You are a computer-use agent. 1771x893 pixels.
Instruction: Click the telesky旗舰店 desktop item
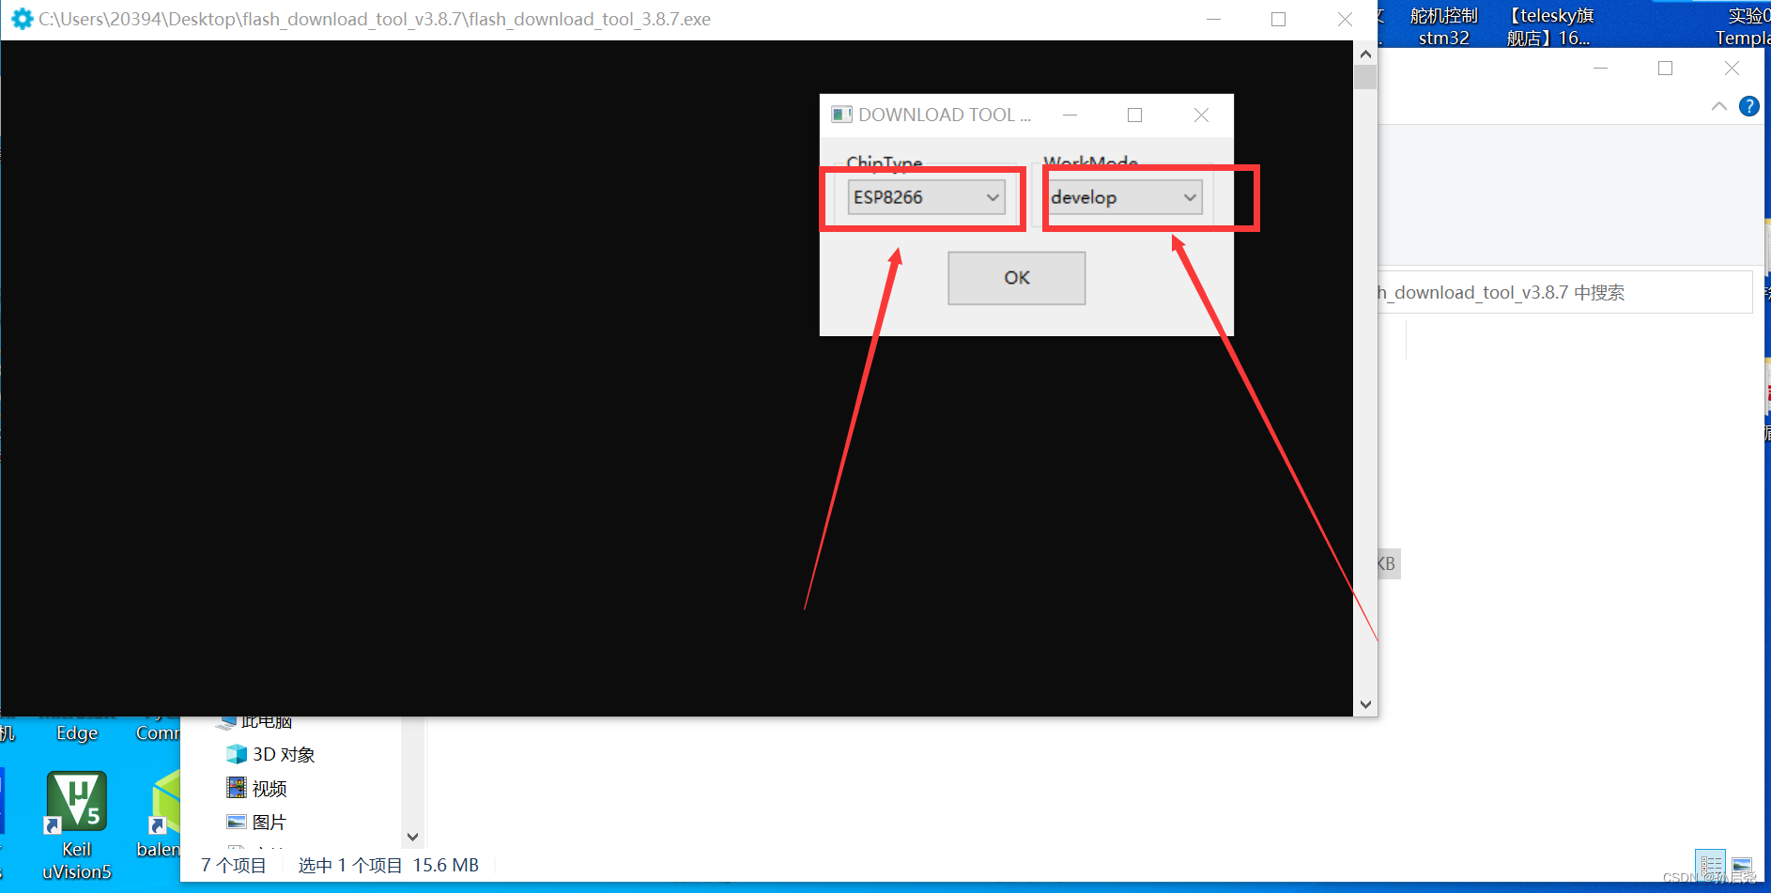(x=1549, y=26)
